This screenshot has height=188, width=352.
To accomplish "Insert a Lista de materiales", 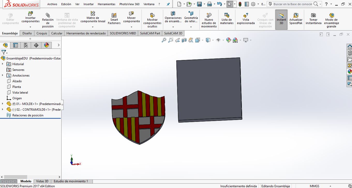I will 227,19.
